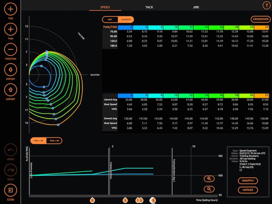Click the UNAPPLY button

point(248,181)
